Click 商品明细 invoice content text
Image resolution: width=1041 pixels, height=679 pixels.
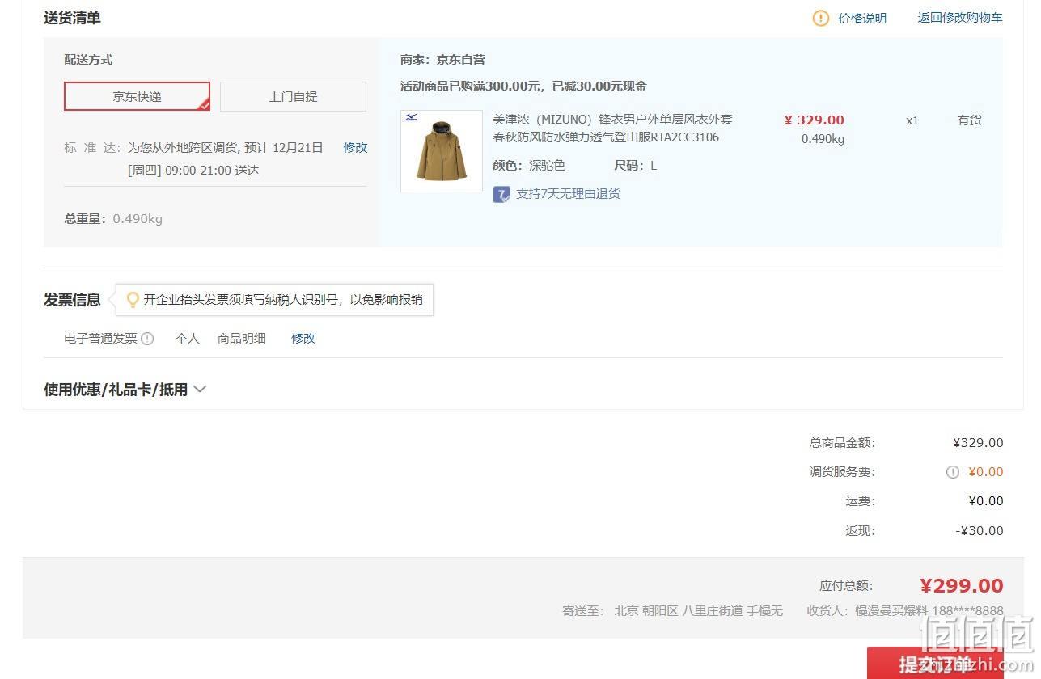pyautogui.click(x=241, y=338)
